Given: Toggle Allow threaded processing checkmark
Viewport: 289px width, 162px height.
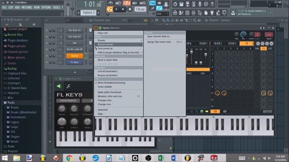Looking at the screenshot, I should coord(118,83).
